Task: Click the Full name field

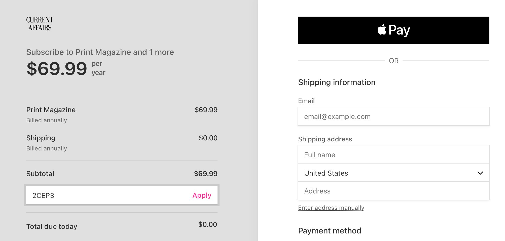Action: 393,154
